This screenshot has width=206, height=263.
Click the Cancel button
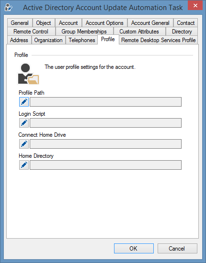pos(177,248)
